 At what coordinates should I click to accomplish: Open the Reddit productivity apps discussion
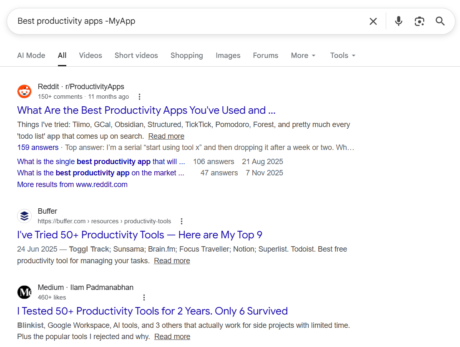pyautogui.click(x=146, y=110)
